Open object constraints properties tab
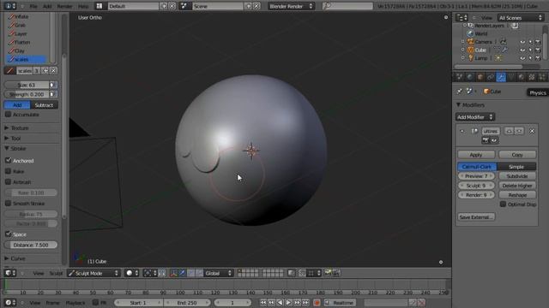This screenshot has height=308, width=549. 491,77
